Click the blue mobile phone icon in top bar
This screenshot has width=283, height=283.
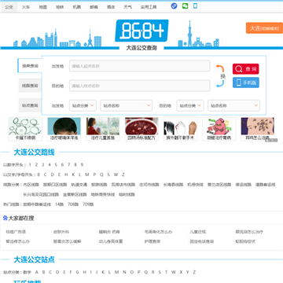(195, 6)
